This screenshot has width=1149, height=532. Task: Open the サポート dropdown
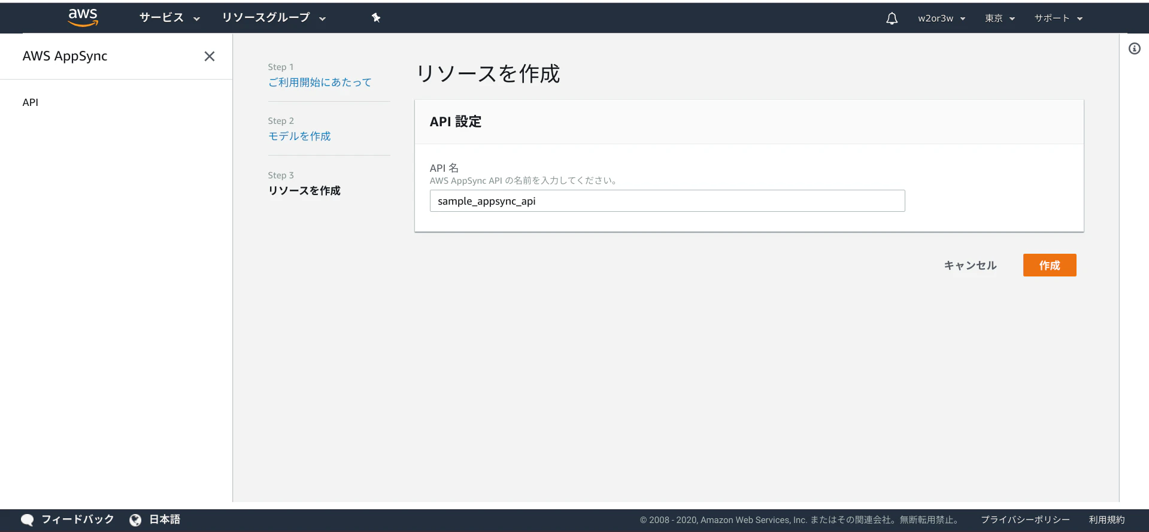pos(1058,19)
